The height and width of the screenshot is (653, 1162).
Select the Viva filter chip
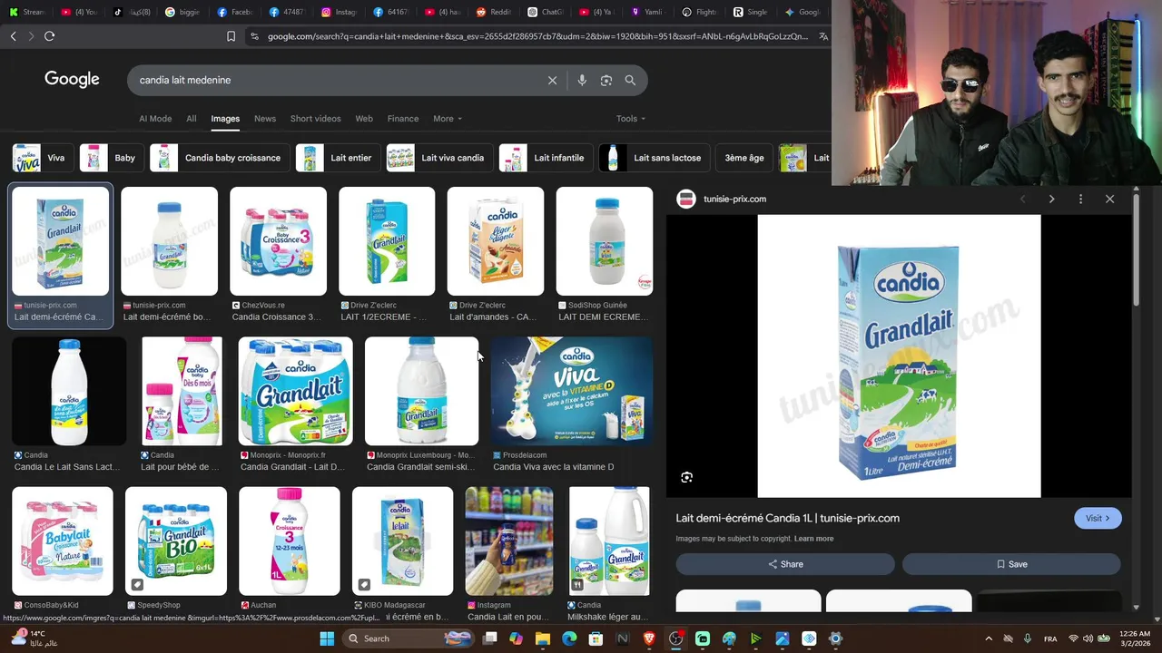pos(42,158)
